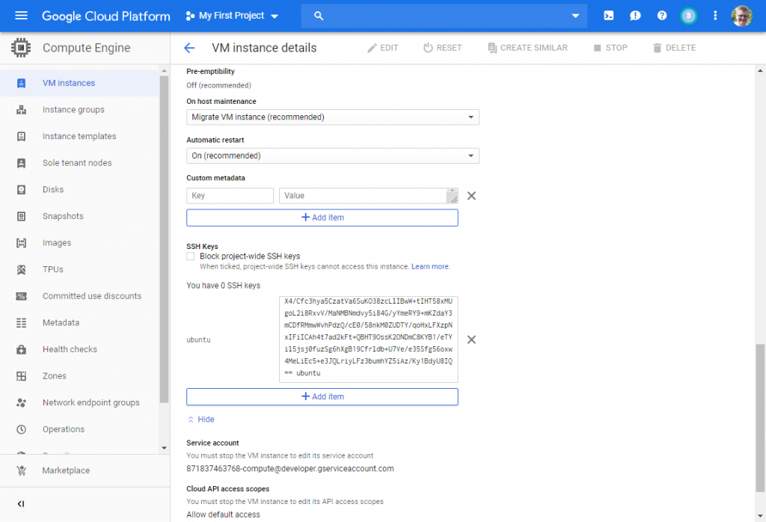
Task: Open the vertical three-dot settings menu
Action: click(x=715, y=16)
